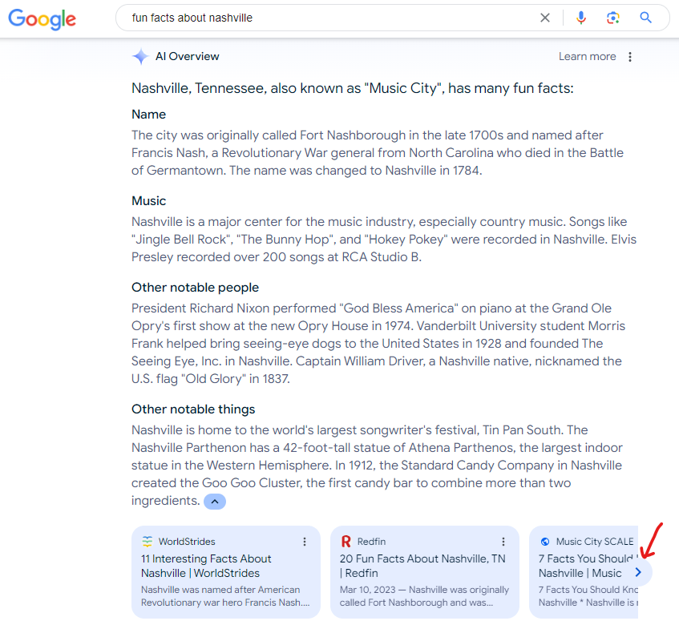Click the text mentioning RCA Studio B
The height and width of the screenshot is (633, 679).
pos(384,240)
